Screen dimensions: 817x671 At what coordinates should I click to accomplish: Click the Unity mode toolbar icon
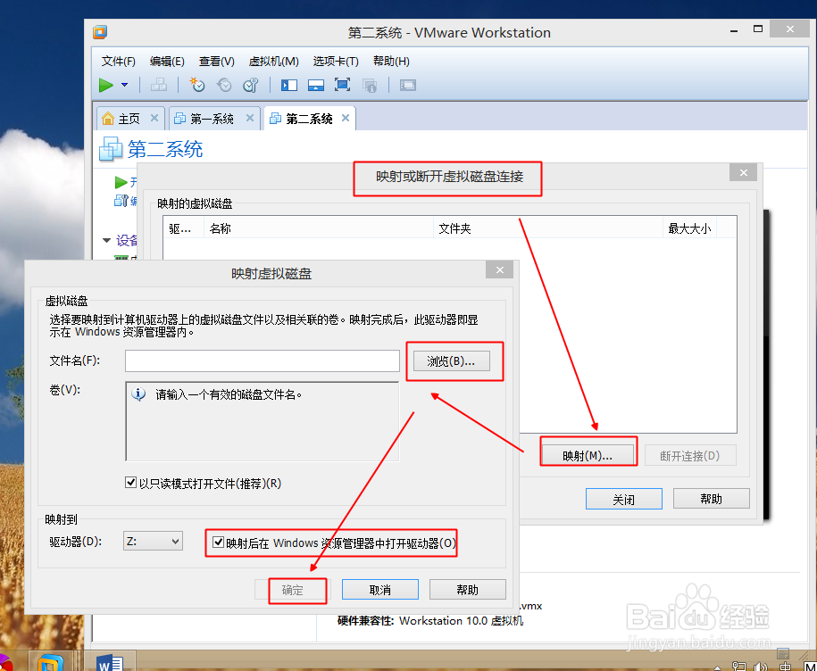[370, 86]
